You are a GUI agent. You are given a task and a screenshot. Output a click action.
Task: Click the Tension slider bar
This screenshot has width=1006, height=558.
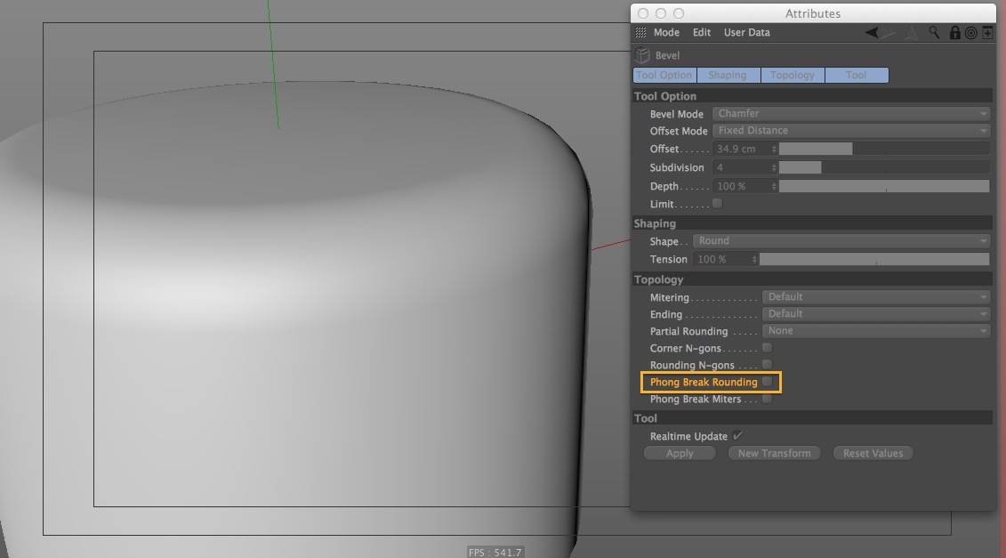[x=874, y=259]
